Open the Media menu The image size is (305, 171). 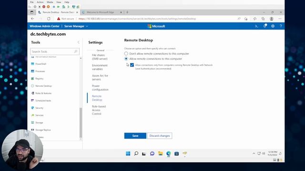coord(50,2)
